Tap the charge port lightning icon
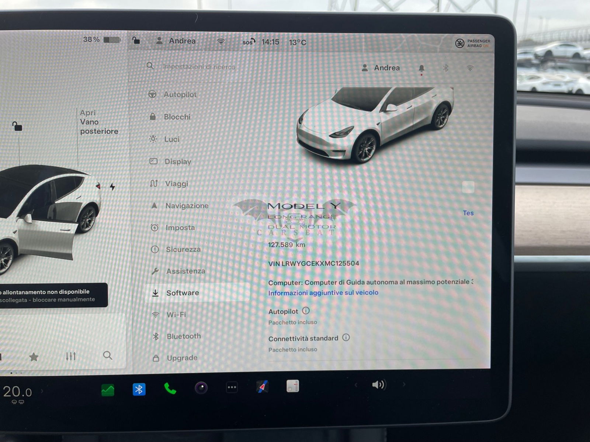The image size is (590, 442). coord(112,187)
